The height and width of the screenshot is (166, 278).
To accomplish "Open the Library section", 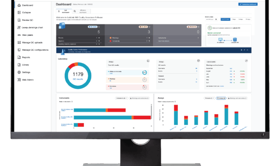I will click(23, 65).
